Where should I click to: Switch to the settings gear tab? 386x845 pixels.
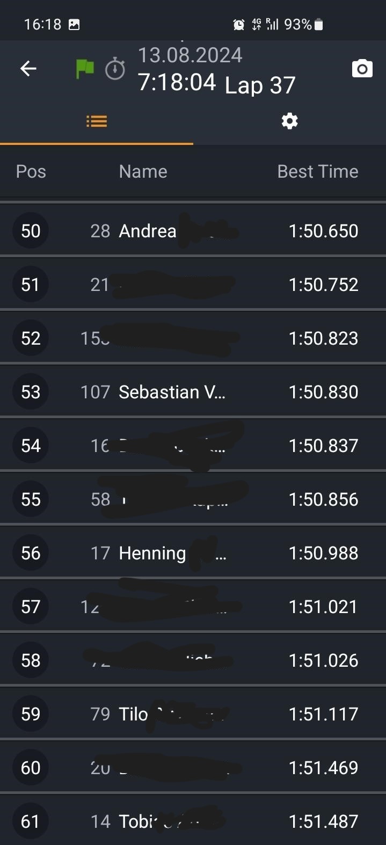pyautogui.click(x=289, y=121)
